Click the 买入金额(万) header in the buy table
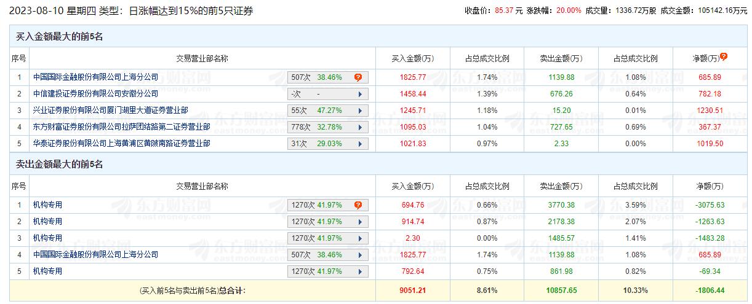Image resolution: width=752 pixels, height=304 pixels. pyautogui.click(x=412, y=59)
